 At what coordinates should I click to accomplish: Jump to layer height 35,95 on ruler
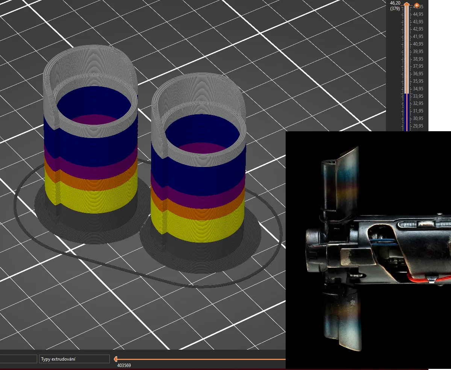(x=418, y=81)
